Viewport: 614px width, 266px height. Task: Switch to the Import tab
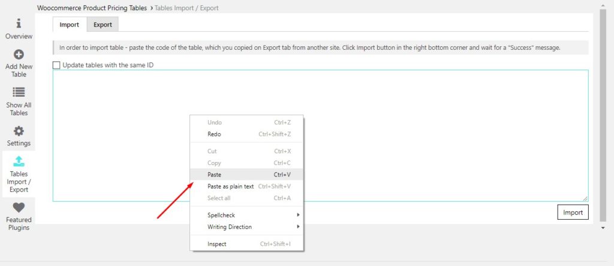70,25
